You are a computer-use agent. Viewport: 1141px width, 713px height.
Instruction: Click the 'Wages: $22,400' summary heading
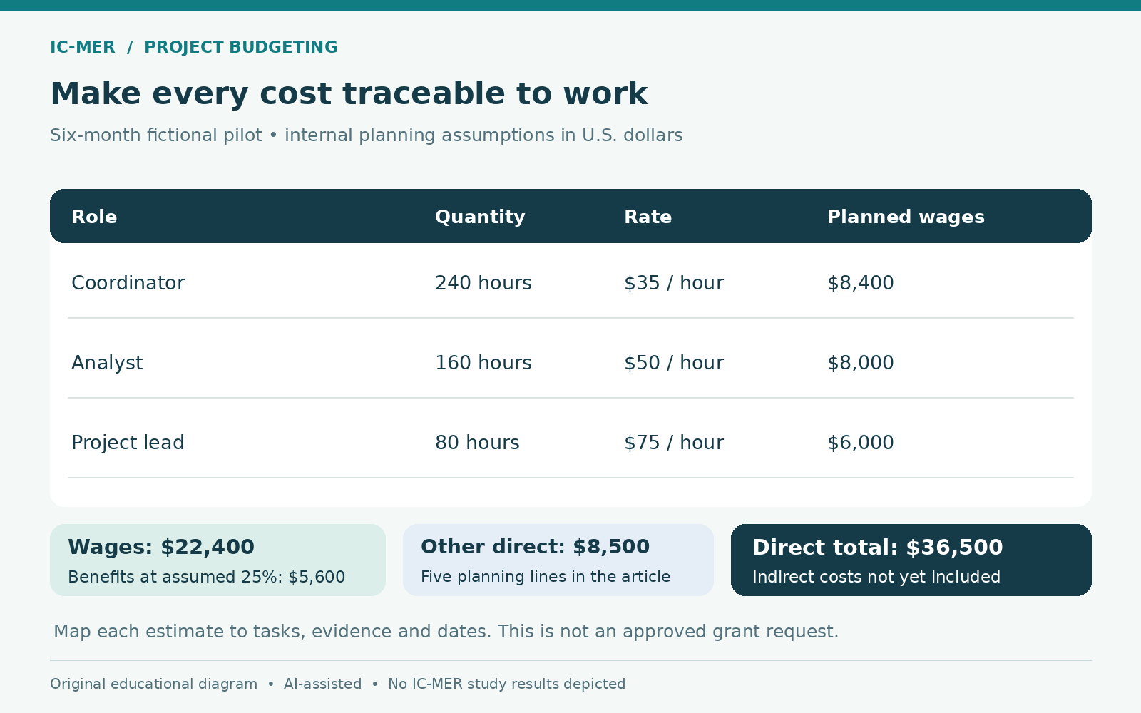click(161, 547)
